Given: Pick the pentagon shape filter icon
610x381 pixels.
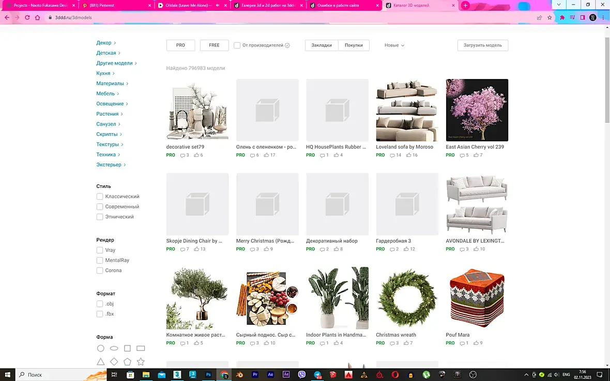Looking at the screenshot, I should coord(127,361).
